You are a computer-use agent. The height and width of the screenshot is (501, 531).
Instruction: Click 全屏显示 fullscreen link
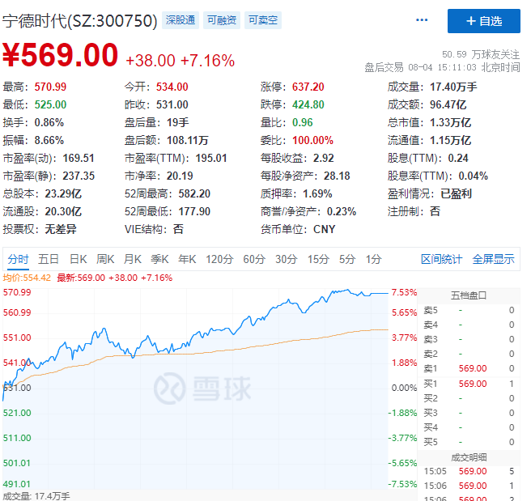point(494,259)
